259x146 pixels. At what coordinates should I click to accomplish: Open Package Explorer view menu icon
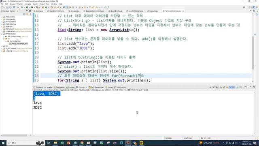(30, 15)
